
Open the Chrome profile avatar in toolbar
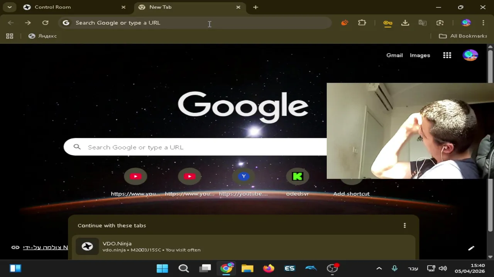click(x=466, y=23)
